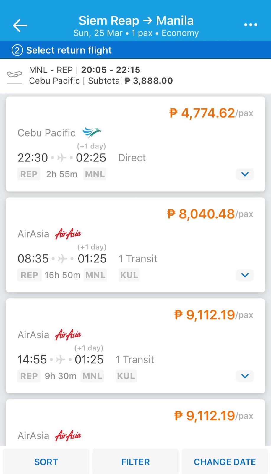
Task: Open the FILTER options
Action: (x=135, y=462)
